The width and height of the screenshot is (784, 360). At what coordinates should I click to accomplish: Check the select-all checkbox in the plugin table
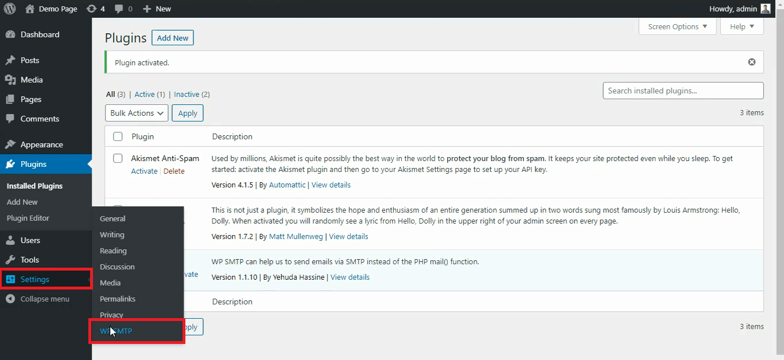(118, 136)
